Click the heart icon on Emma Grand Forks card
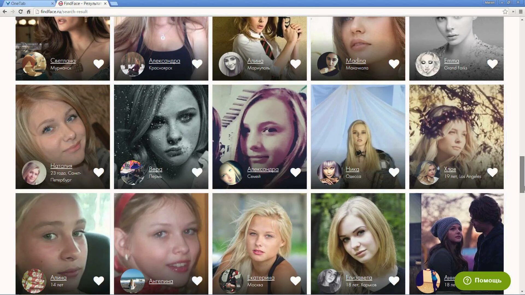 click(492, 64)
